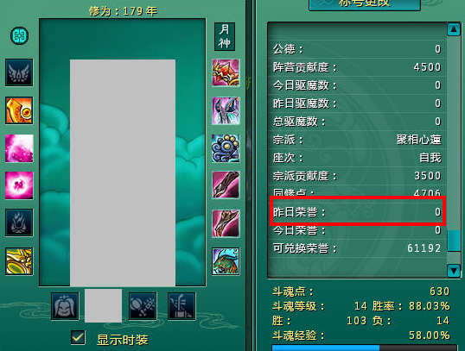Click the round teal knot icon
The height and width of the screenshot is (351, 465).
20,36
